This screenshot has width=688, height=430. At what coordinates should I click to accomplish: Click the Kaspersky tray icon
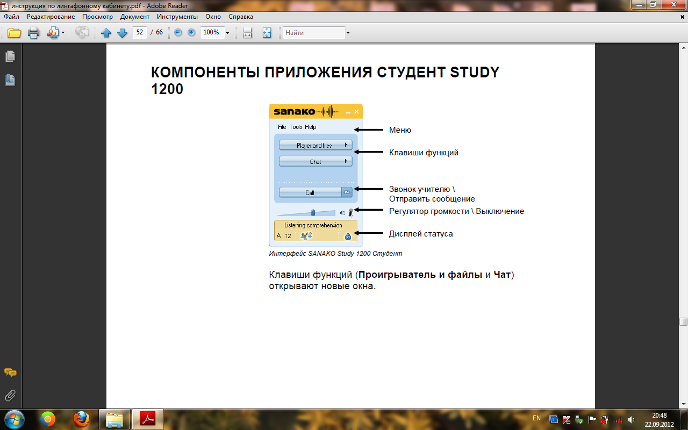click(x=567, y=420)
